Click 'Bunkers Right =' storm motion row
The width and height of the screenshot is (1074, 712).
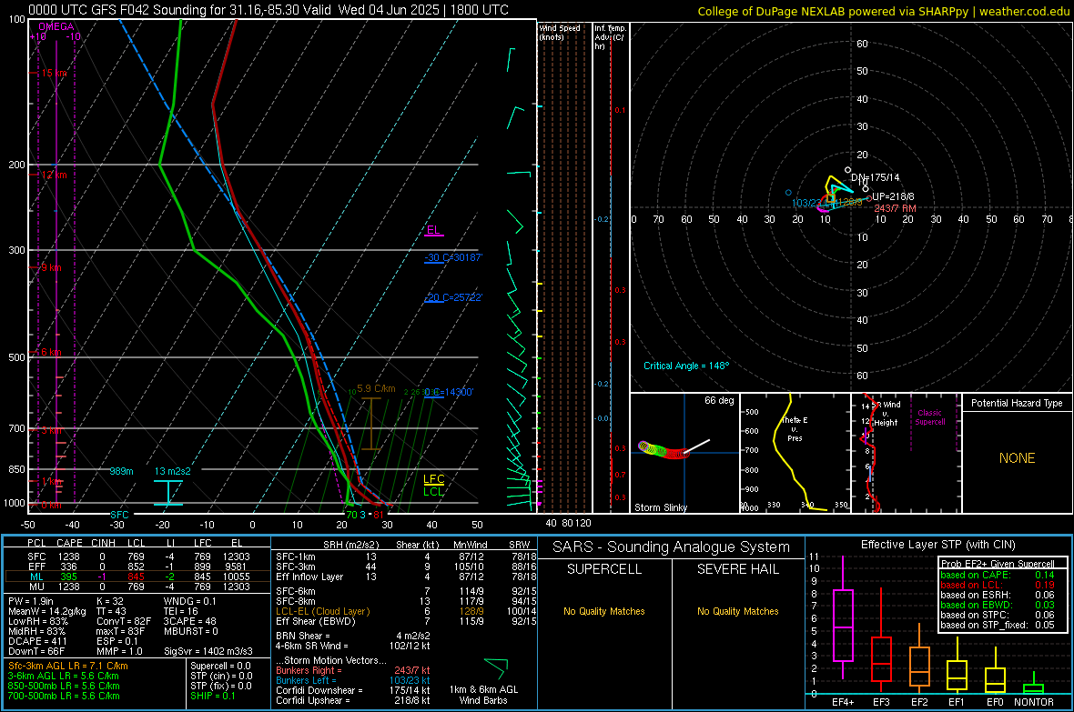tap(353, 670)
